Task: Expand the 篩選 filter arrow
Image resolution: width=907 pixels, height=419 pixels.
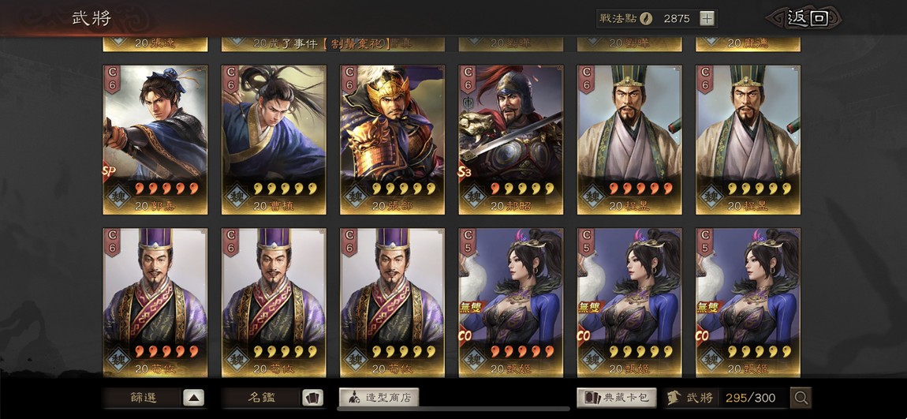Action: pyautogui.click(x=194, y=398)
